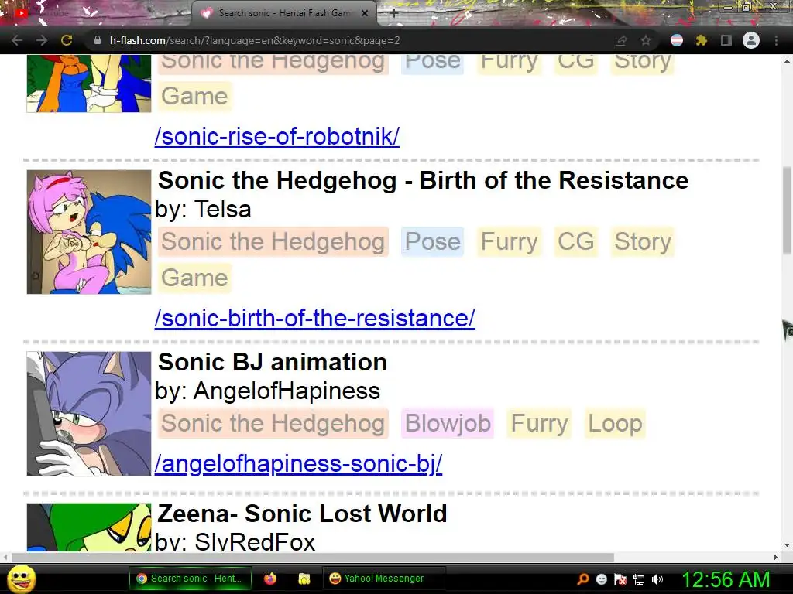Open the volume speaker tray icon
This screenshot has width=793, height=594.
click(x=657, y=579)
